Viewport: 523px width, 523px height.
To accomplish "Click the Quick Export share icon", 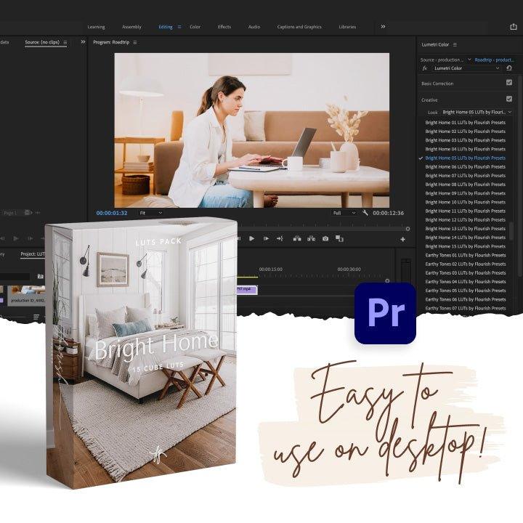I will [514, 27].
